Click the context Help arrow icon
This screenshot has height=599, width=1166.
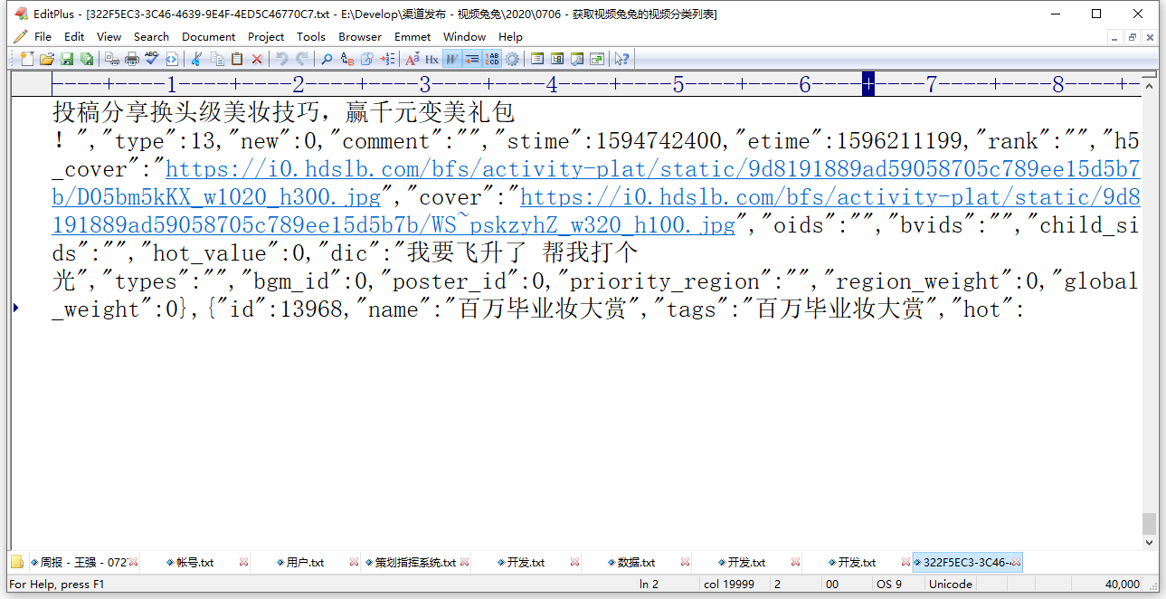(x=622, y=59)
